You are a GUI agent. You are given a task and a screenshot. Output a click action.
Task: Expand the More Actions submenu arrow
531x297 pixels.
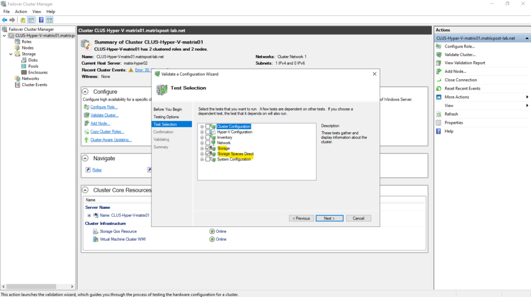tap(527, 97)
